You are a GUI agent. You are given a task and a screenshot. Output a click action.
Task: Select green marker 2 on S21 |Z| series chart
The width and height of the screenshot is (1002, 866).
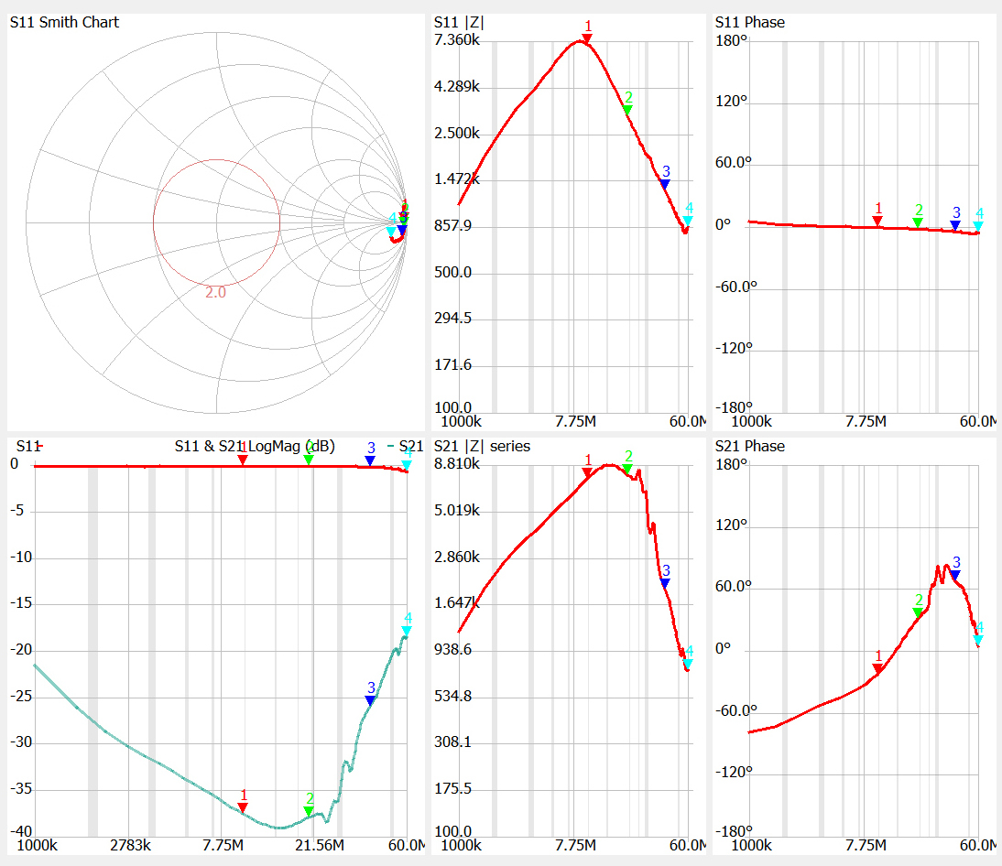[x=627, y=469]
